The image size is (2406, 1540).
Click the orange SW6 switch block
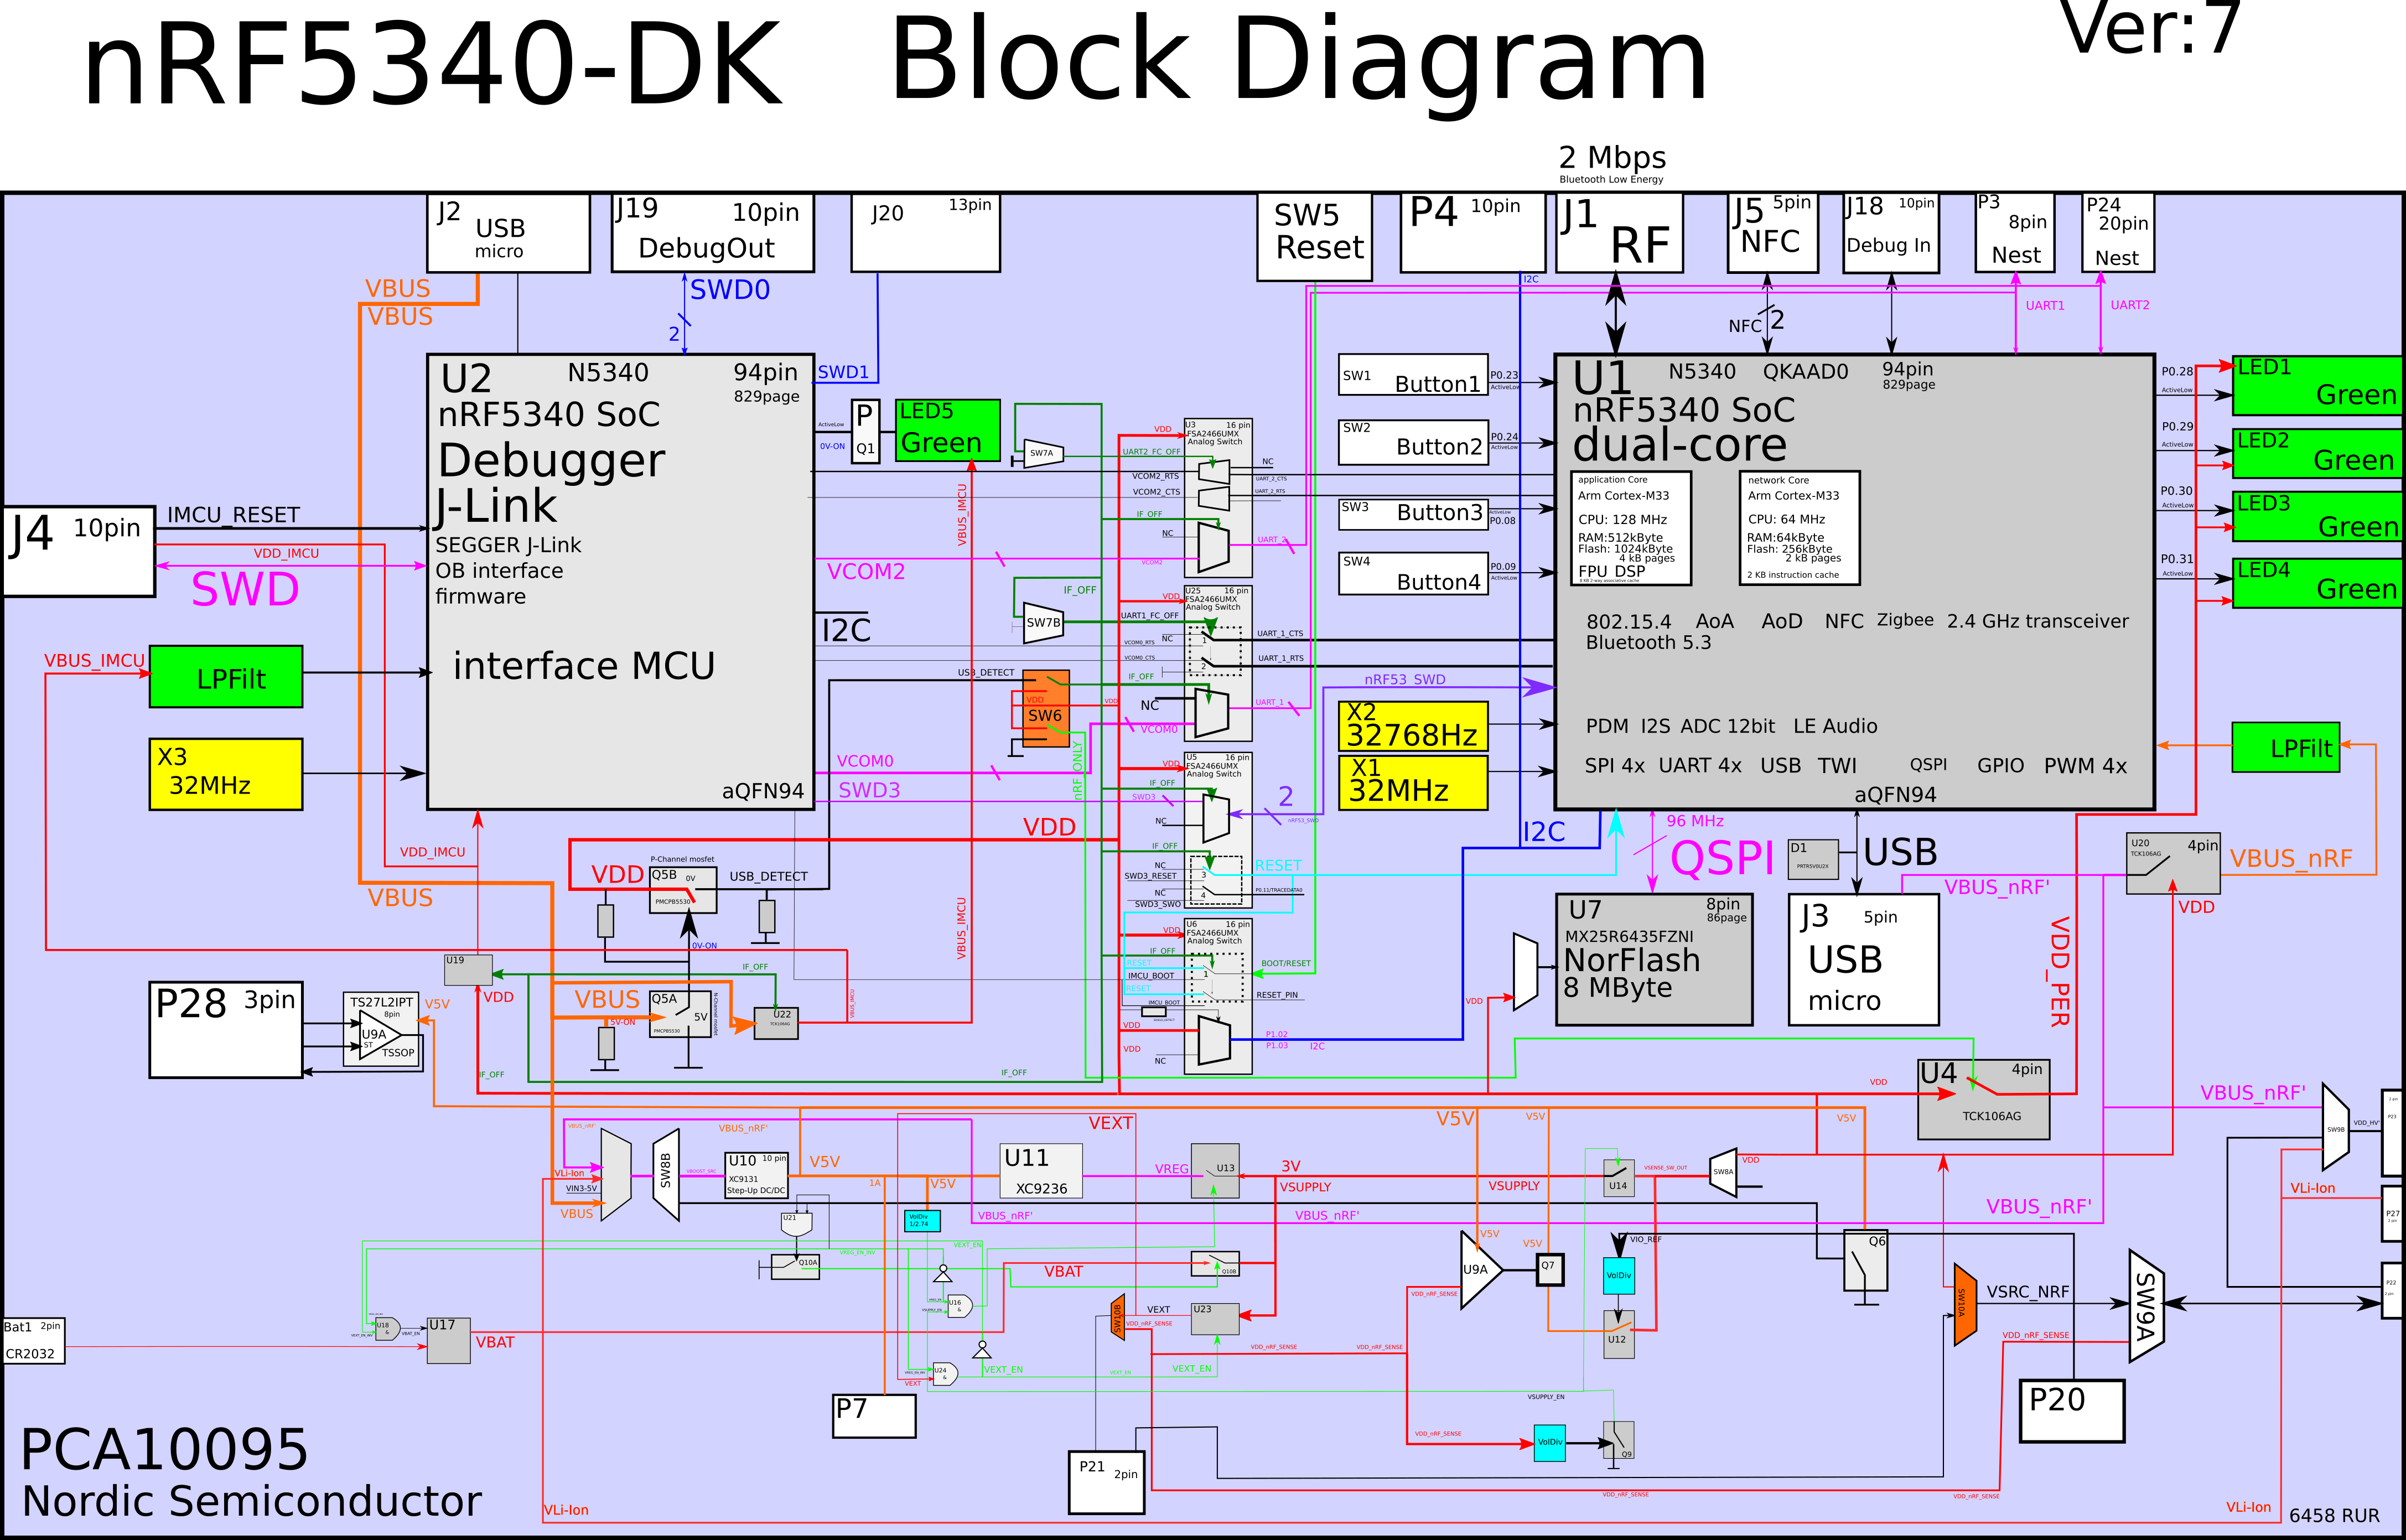coord(1046,709)
